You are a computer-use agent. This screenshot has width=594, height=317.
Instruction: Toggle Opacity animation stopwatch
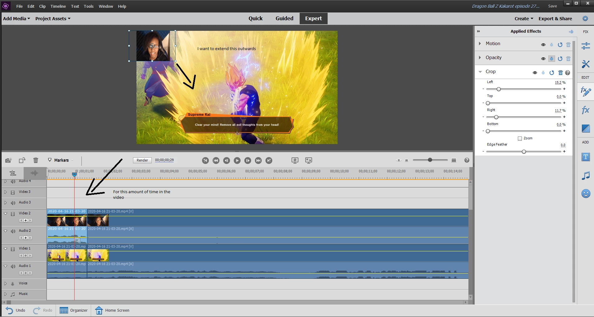552,59
